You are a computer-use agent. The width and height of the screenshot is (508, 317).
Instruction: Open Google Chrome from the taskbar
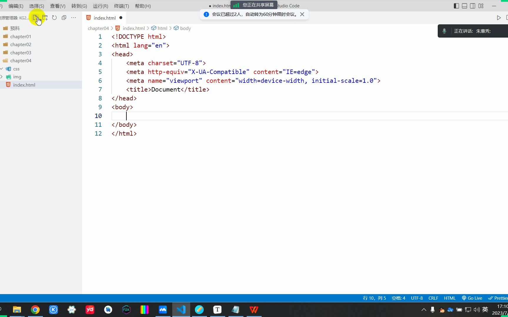35,309
